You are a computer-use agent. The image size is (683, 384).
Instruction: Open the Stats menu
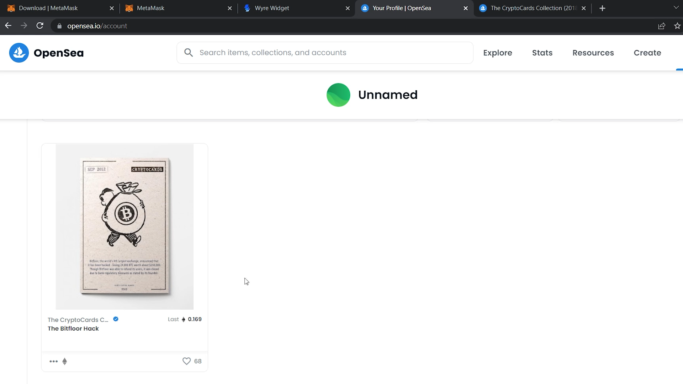[x=542, y=53]
